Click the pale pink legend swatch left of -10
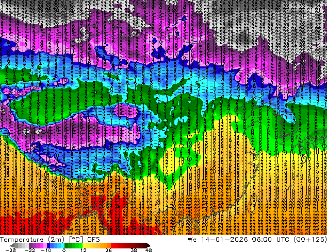 (45, 245)
